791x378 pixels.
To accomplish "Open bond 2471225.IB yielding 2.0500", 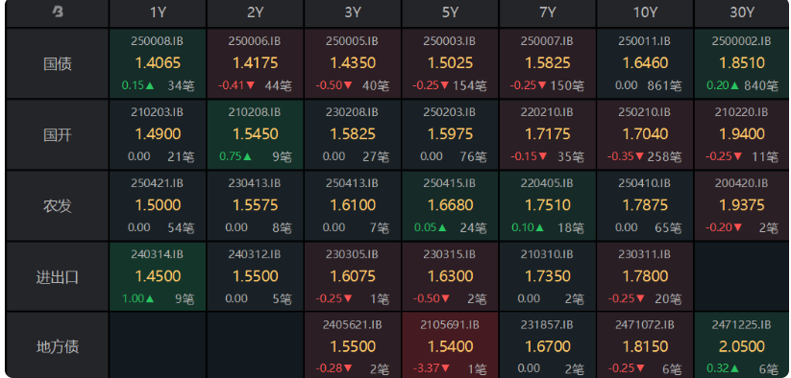I will (742, 346).
